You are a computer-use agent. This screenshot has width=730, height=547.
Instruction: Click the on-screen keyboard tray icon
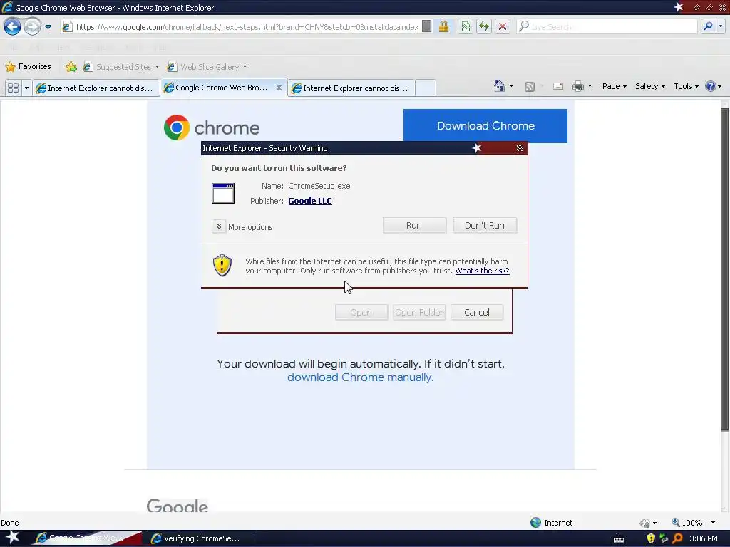tap(619, 539)
